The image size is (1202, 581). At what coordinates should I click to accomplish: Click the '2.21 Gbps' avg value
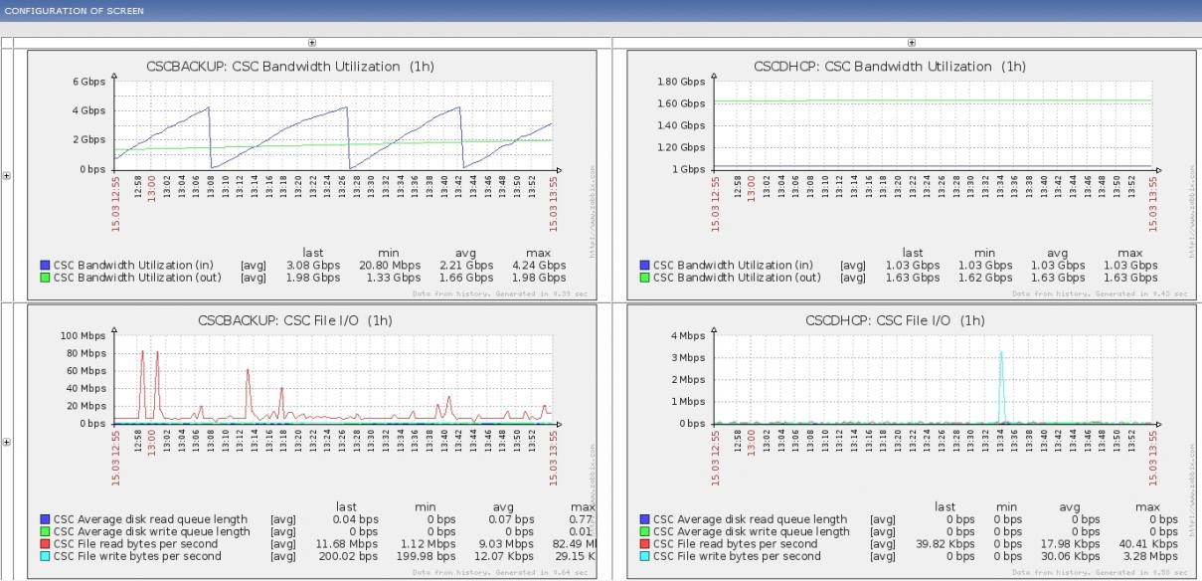click(x=466, y=266)
